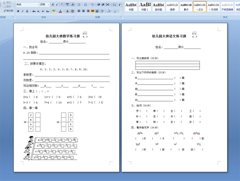
Task: Click heading 四、看拼音写字 on Chinese page
Action: point(145,127)
